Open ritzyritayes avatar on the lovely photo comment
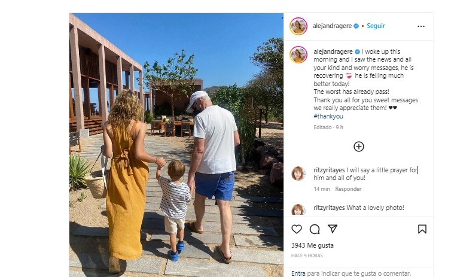This screenshot has width=451, height=277. tap(298, 209)
